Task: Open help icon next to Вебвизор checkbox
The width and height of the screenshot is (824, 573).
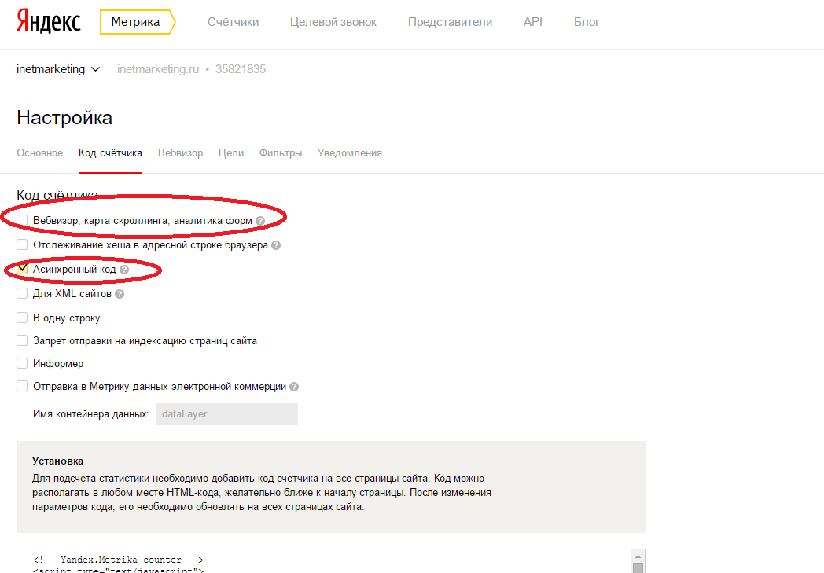Action: point(260,221)
